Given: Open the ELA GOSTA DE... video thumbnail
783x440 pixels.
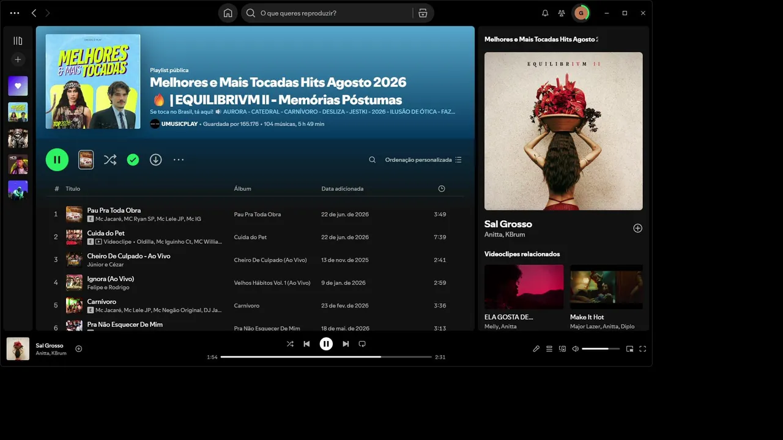Looking at the screenshot, I should tap(524, 287).
